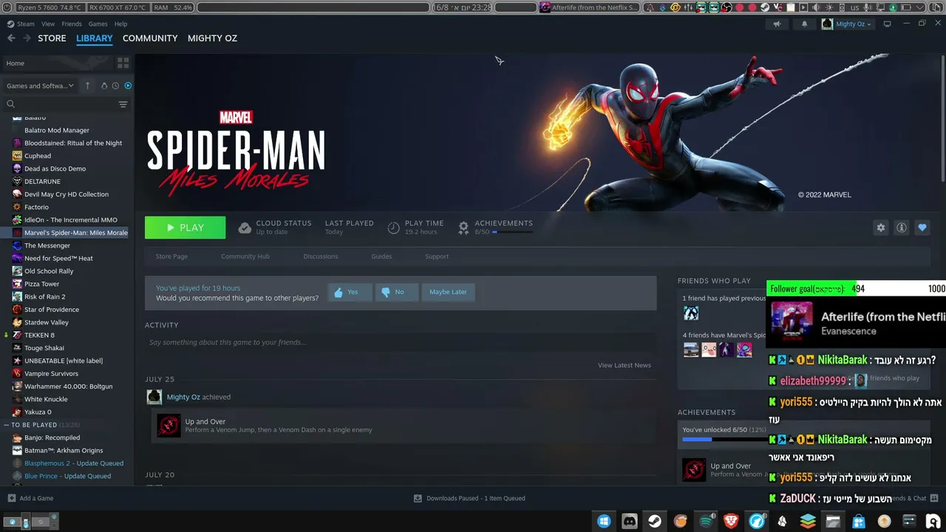
Task: Toggle the ready-to-play filter icon
Action: (x=128, y=86)
